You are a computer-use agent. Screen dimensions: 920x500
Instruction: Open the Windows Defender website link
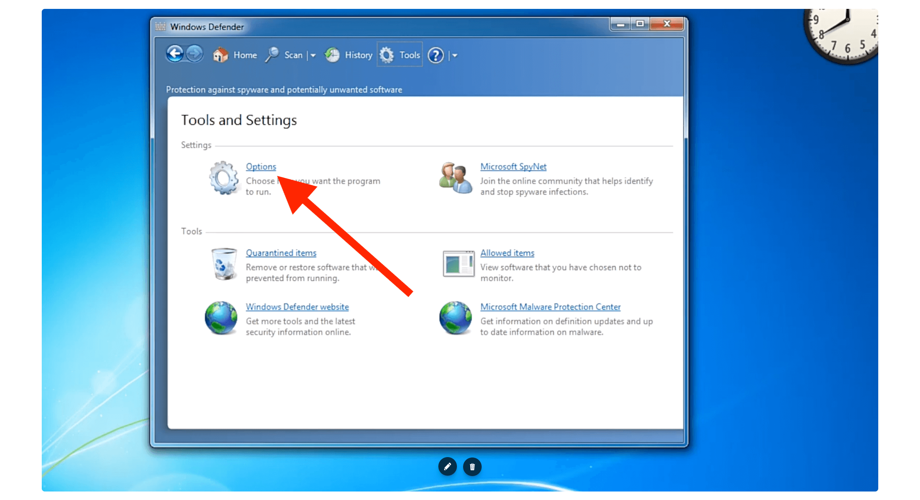point(297,307)
